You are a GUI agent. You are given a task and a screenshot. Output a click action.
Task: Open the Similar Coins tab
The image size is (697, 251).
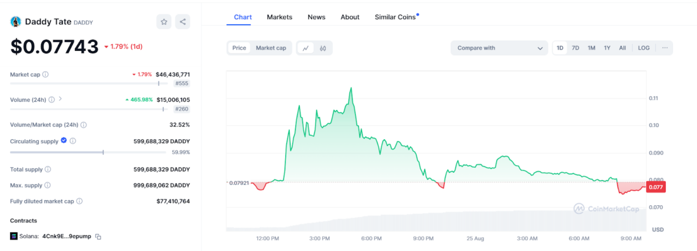396,17
